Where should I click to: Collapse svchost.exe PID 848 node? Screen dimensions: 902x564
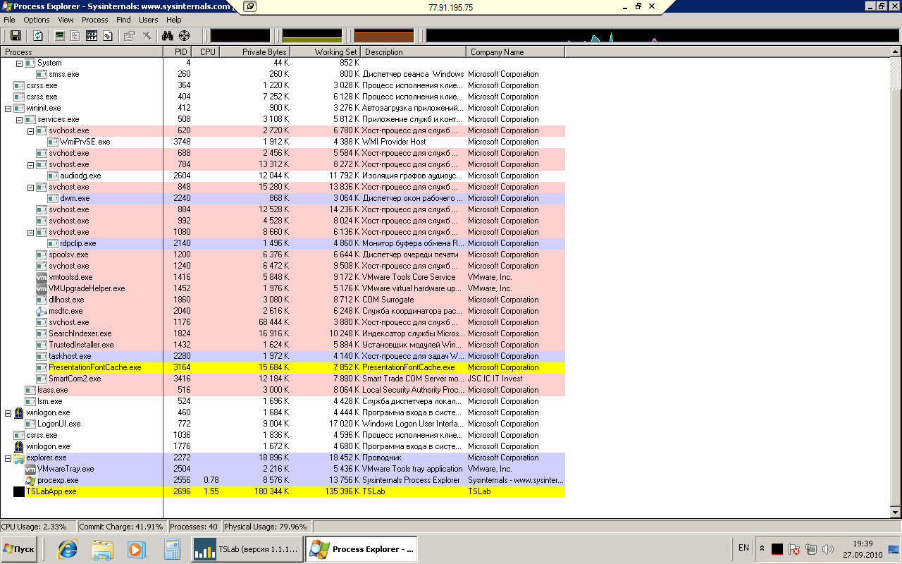point(30,187)
